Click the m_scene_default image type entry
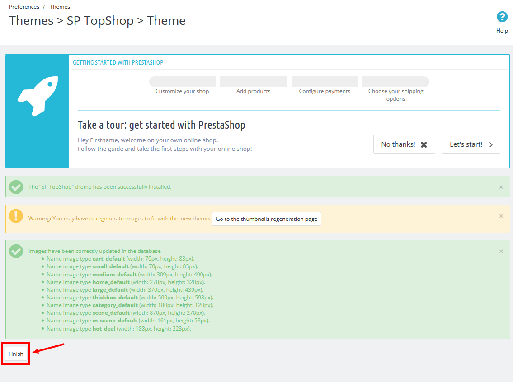 (128, 321)
